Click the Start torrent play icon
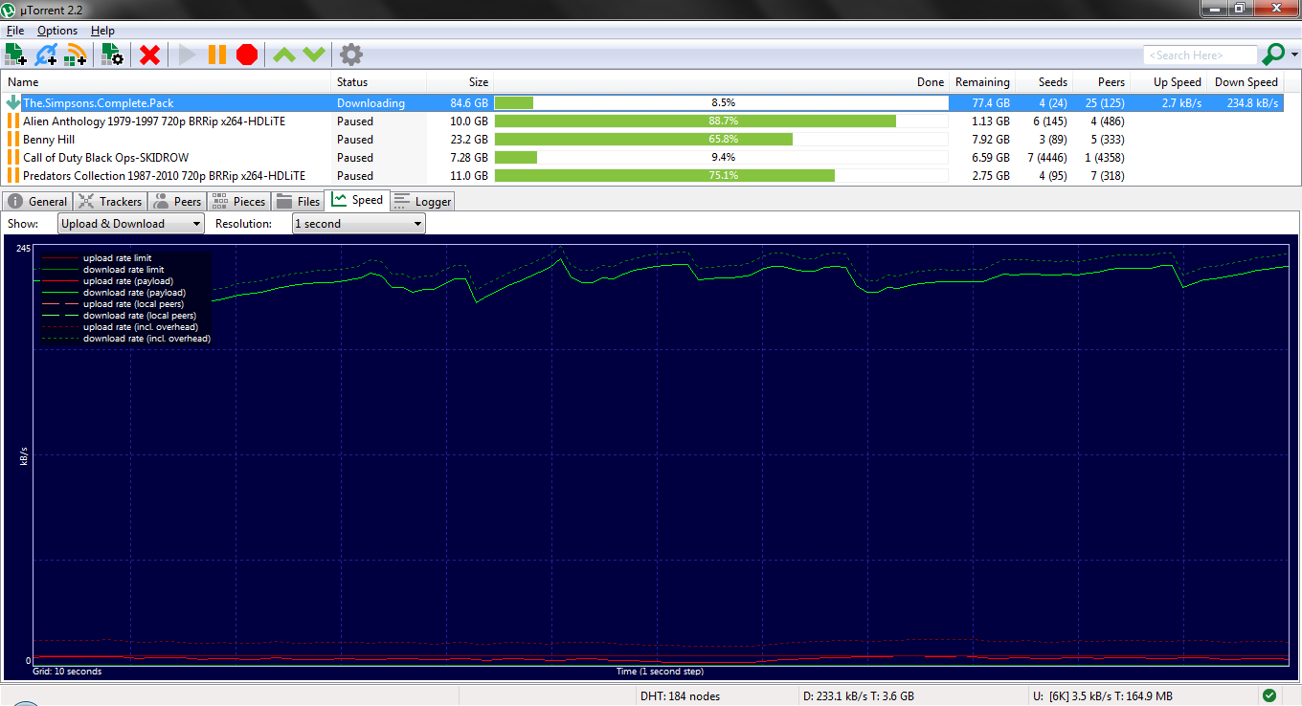Image resolution: width=1302 pixels, height=706 pixels. point(187,55)
